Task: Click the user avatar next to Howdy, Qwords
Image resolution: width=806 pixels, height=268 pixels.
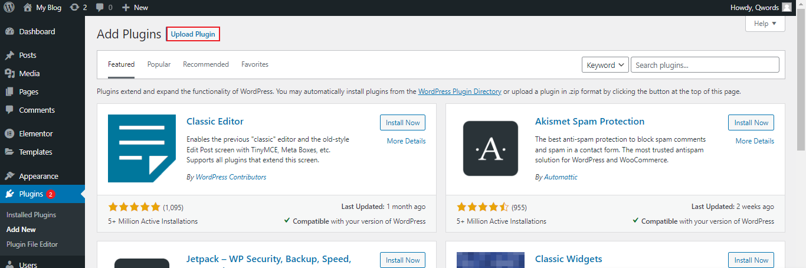Action: [787, 7]
